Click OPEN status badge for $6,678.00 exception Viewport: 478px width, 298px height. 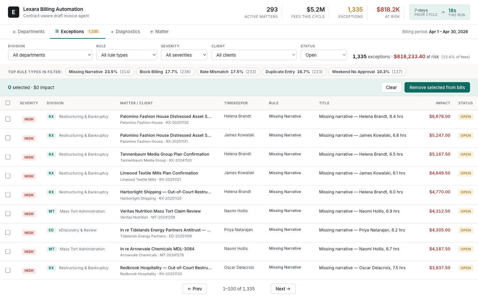point(466,117)
